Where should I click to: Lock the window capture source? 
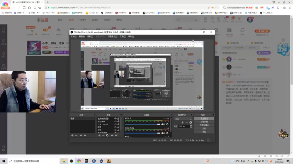[x=118, y=121]
